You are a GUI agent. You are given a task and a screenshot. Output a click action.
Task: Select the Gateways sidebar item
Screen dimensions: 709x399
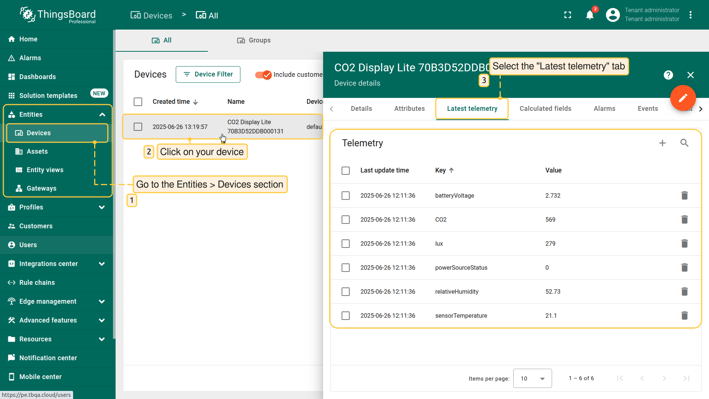pyautogui.click(x=42, y=188)
